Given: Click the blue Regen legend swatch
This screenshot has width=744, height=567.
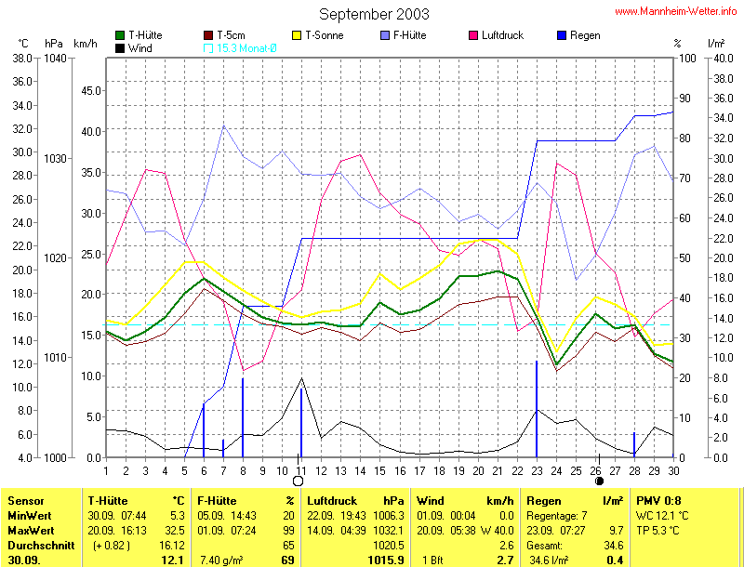Looking at the screenshot, I should (563, 35).
